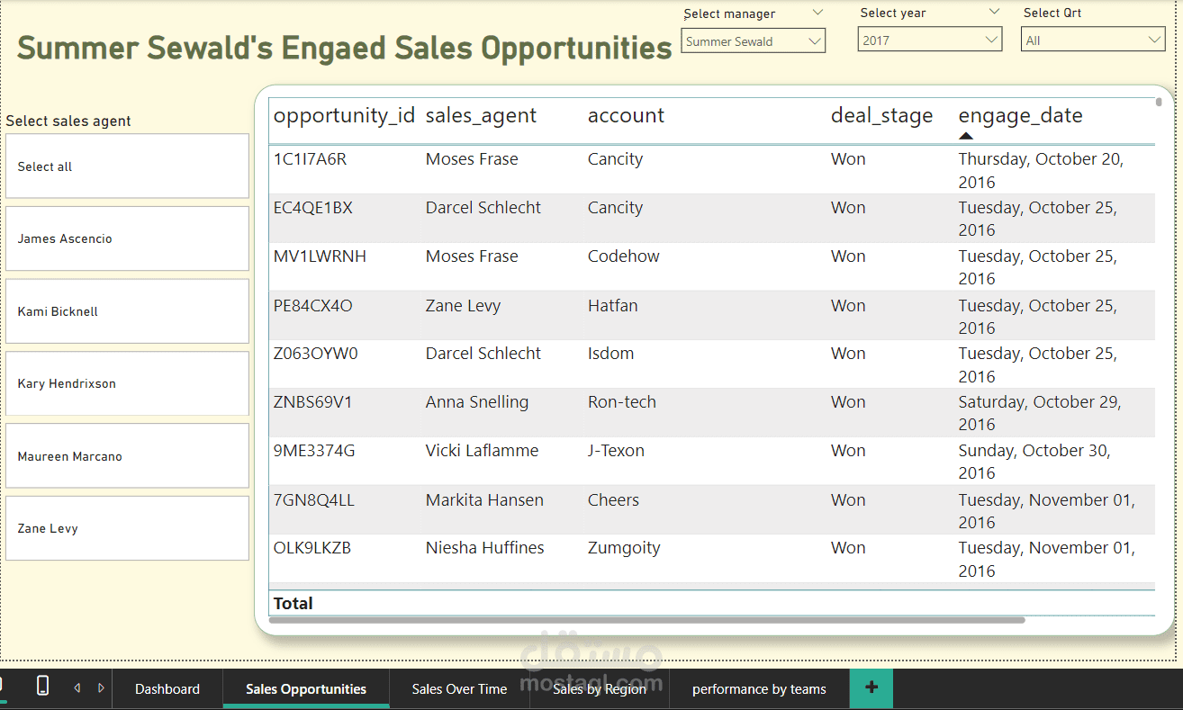Select sales agent James Ascencio
Screen dimensions: 1183x710
(127, 238)
